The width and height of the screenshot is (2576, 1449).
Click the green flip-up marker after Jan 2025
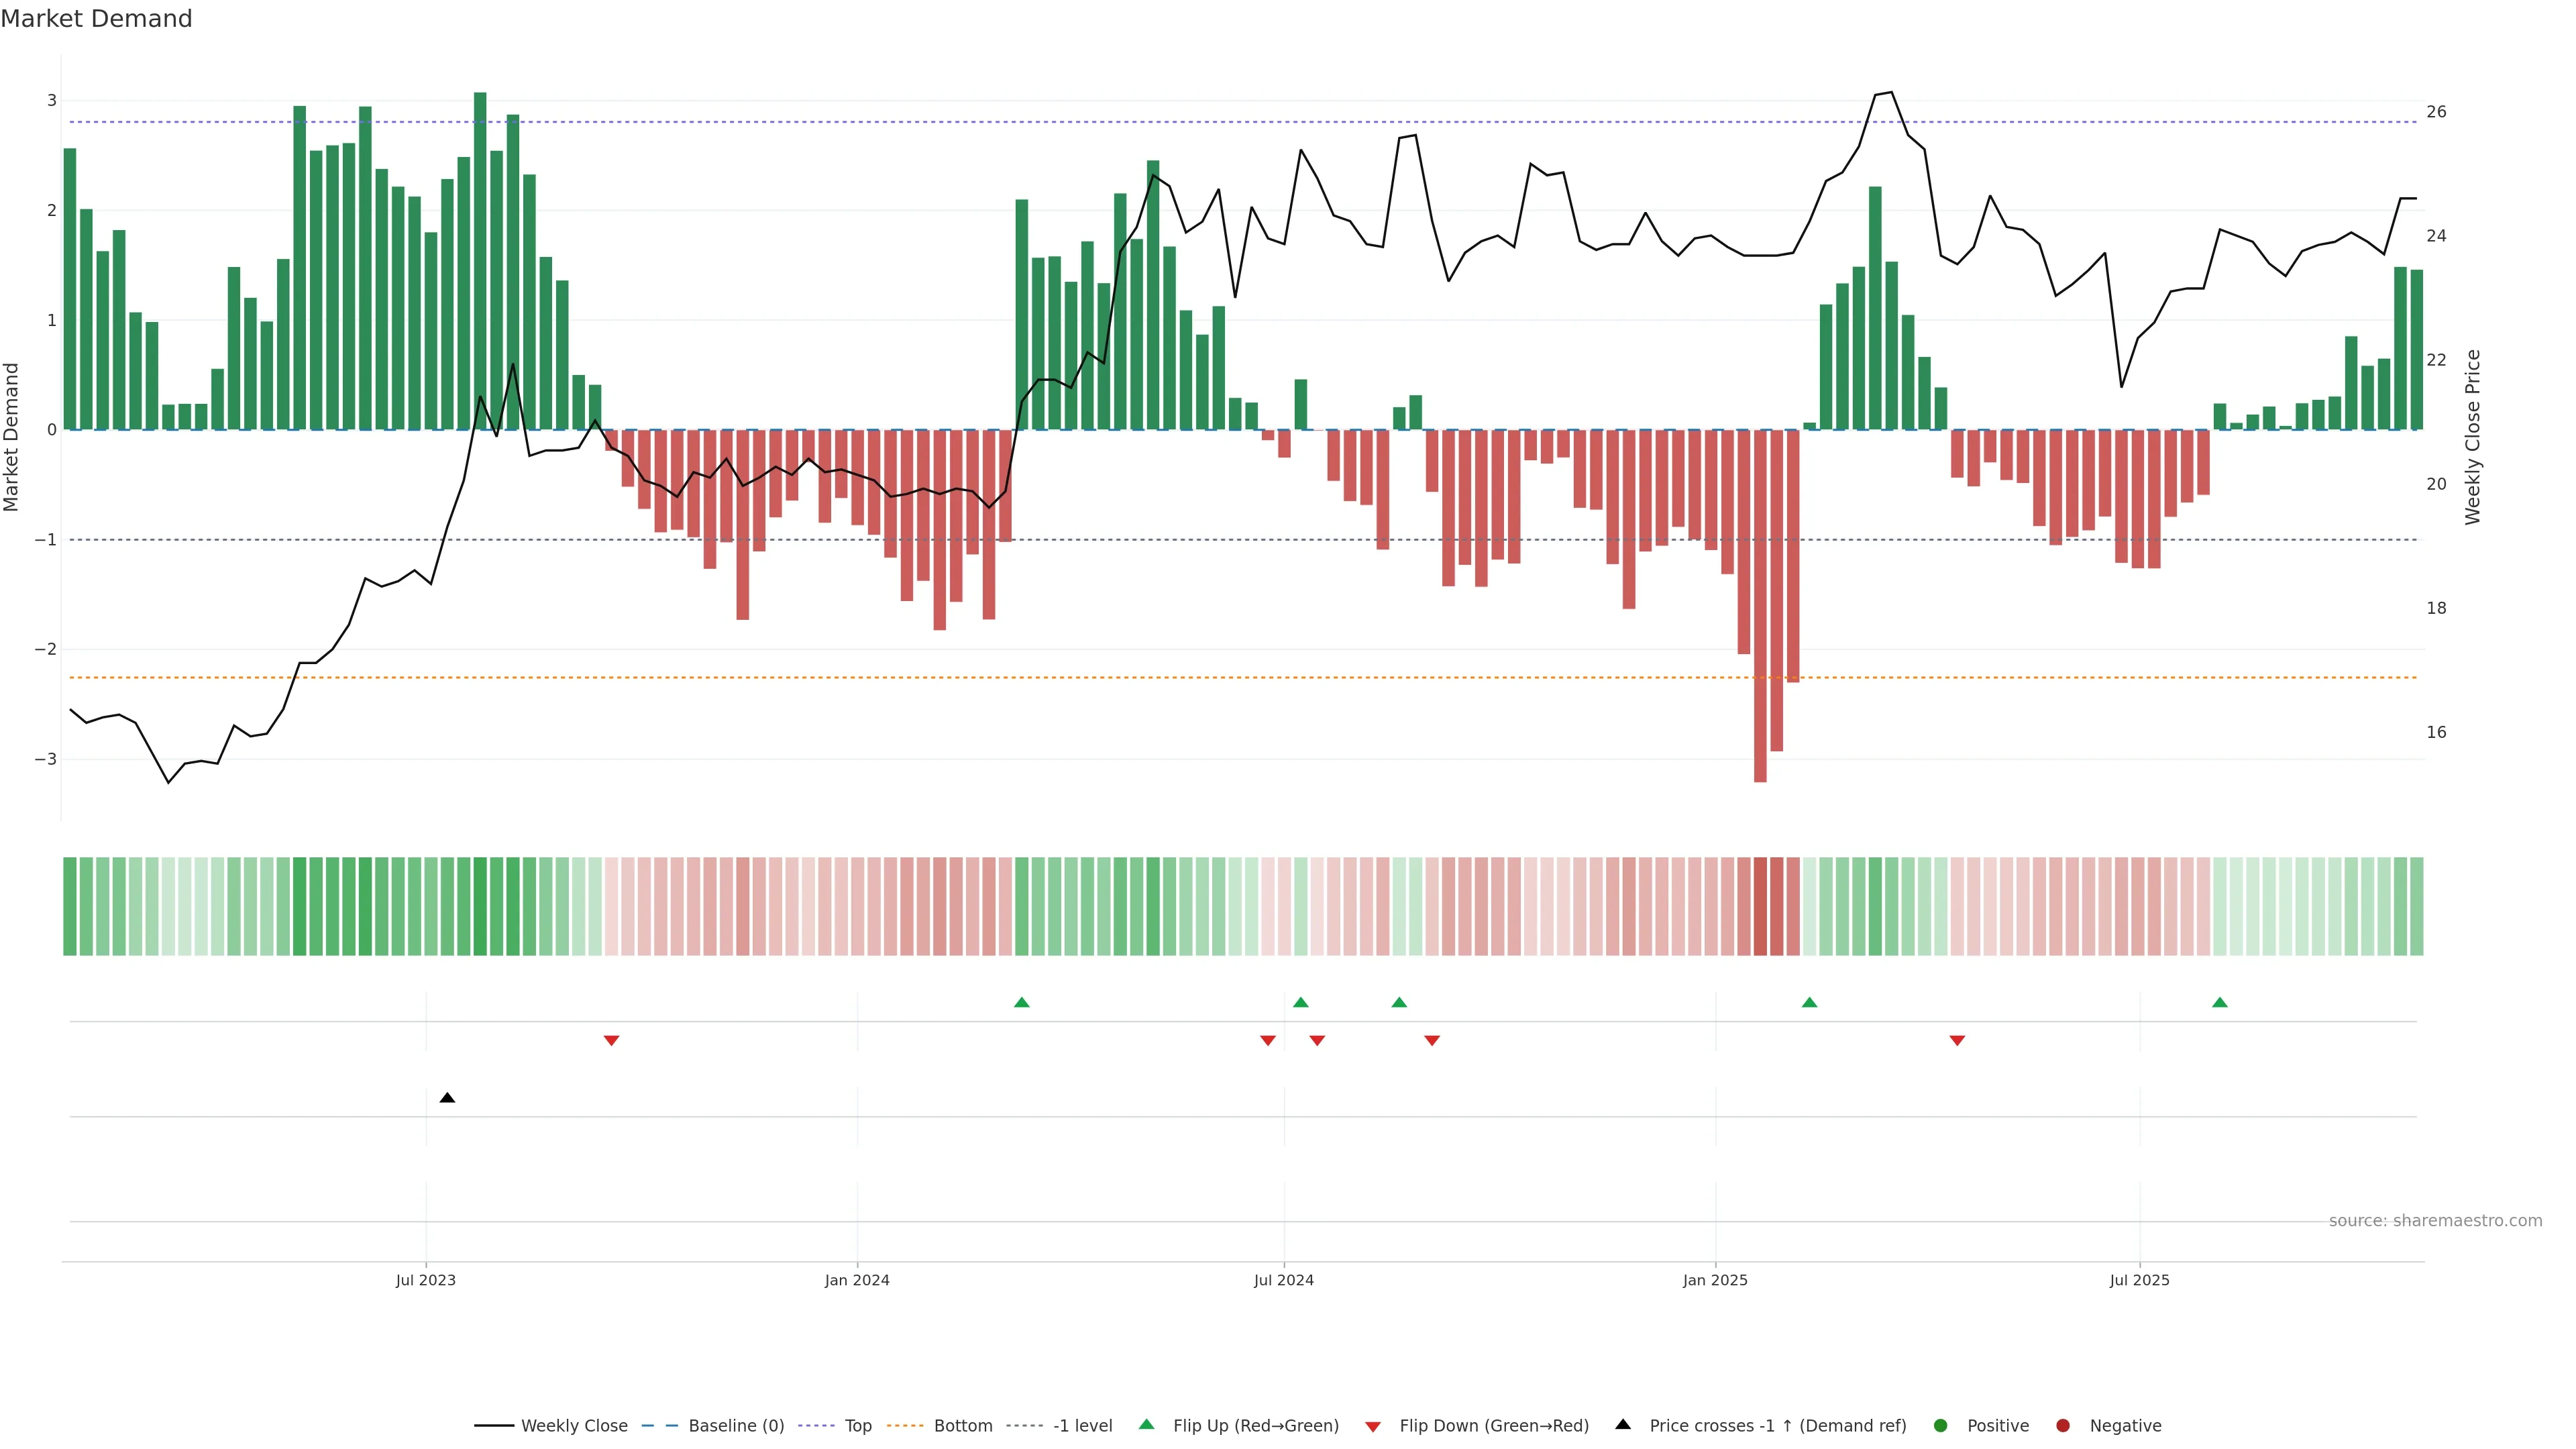click(x=1809, y=1002)
